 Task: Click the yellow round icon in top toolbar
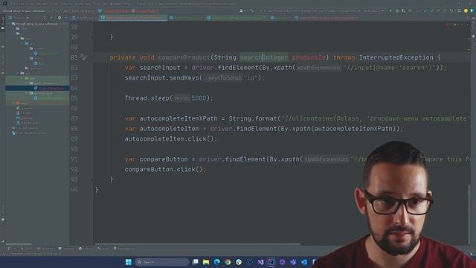click(x=466, y=10)
